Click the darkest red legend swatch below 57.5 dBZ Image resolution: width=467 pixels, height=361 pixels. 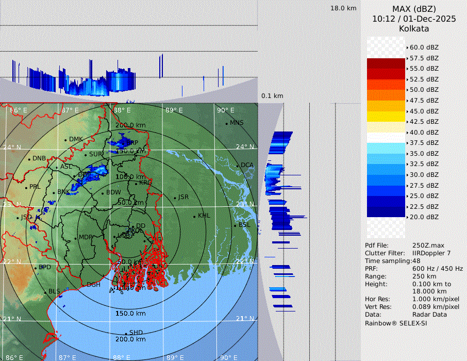pos(386,63)
